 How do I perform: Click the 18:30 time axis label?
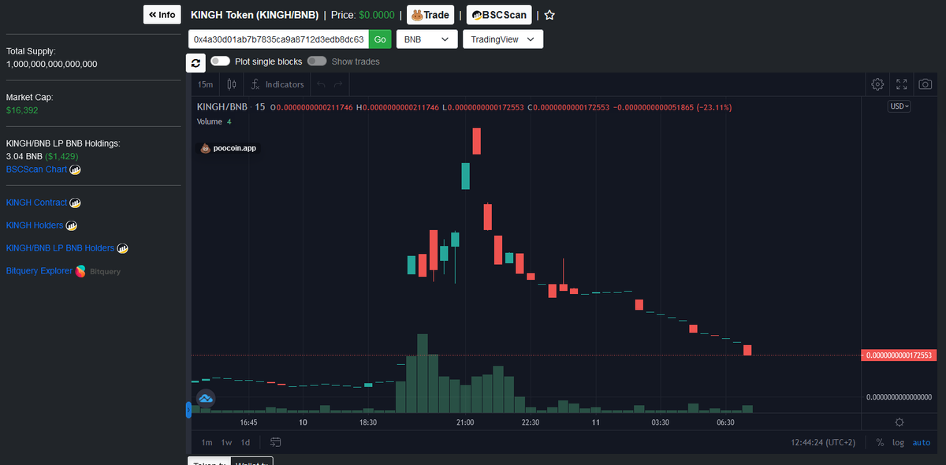point(367,422)
